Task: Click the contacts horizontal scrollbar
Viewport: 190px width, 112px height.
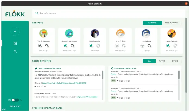Action: [x=107, y=57]
